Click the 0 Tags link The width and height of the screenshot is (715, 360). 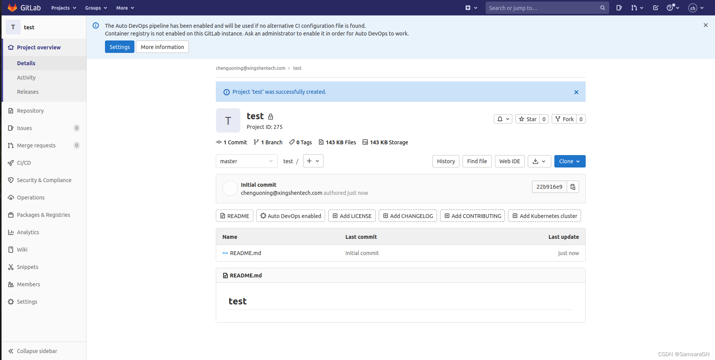click(301, 142)
